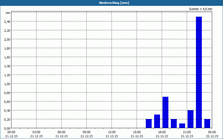Click the 0,60 y-axis label
This screenshot has height=139, width=223.
[7, 102]
